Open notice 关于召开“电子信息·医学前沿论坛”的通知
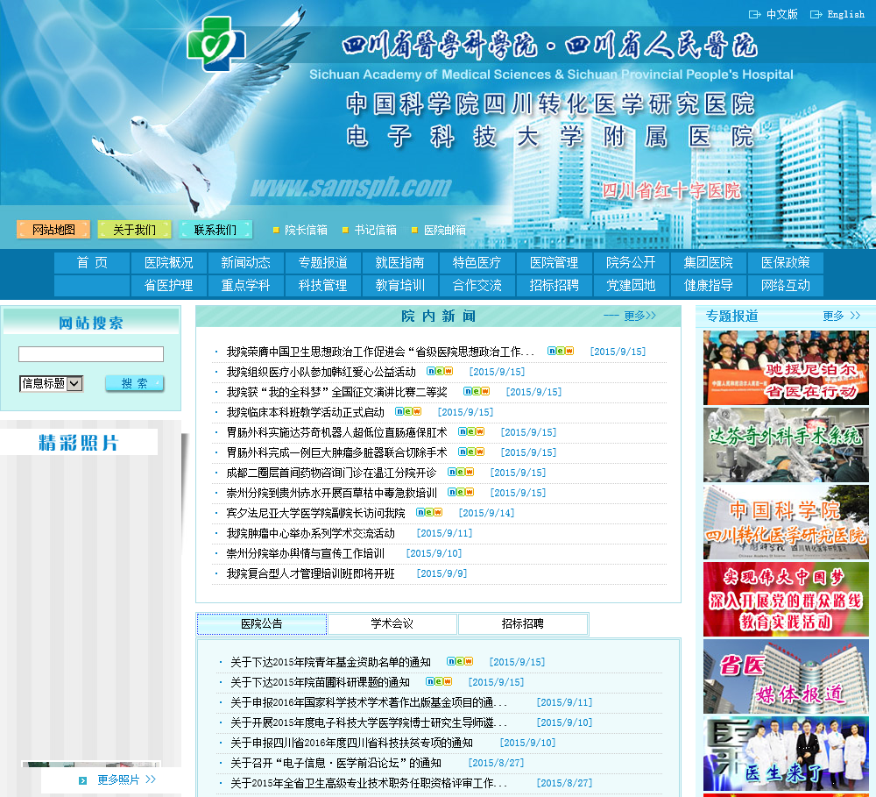The height and width of the screenshot is (797, 876). 336,763
